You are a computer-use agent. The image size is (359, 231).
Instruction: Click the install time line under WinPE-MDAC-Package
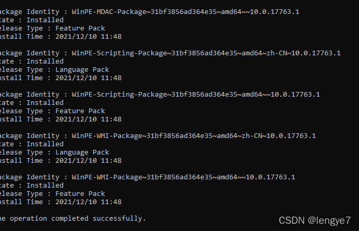pyautogui.click(x=61, y=36)
